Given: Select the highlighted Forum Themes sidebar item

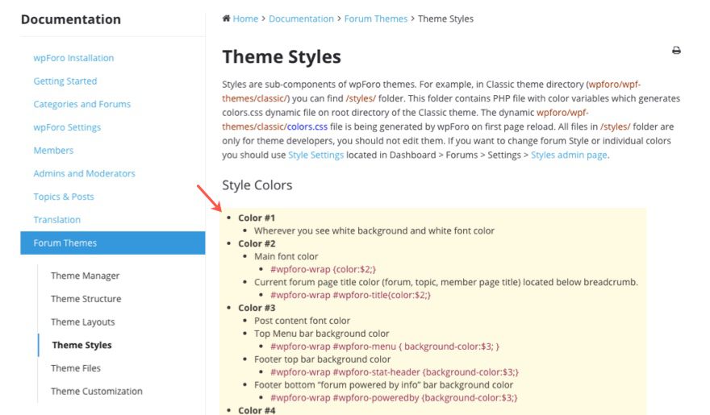Looking at the screenshot, I should (113, 243).
